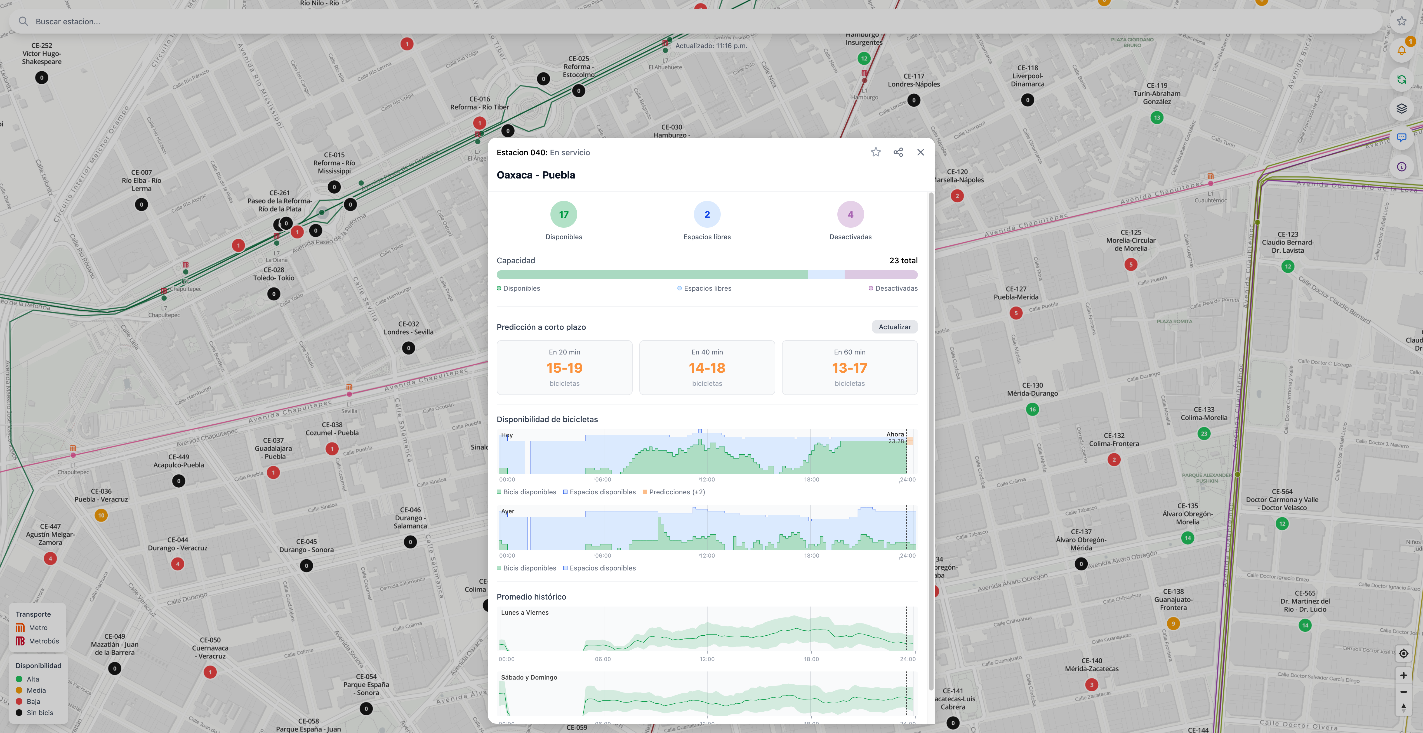
Task: Open map layers selector icon
Action: pyautogui.click(x=1401, y=108)
